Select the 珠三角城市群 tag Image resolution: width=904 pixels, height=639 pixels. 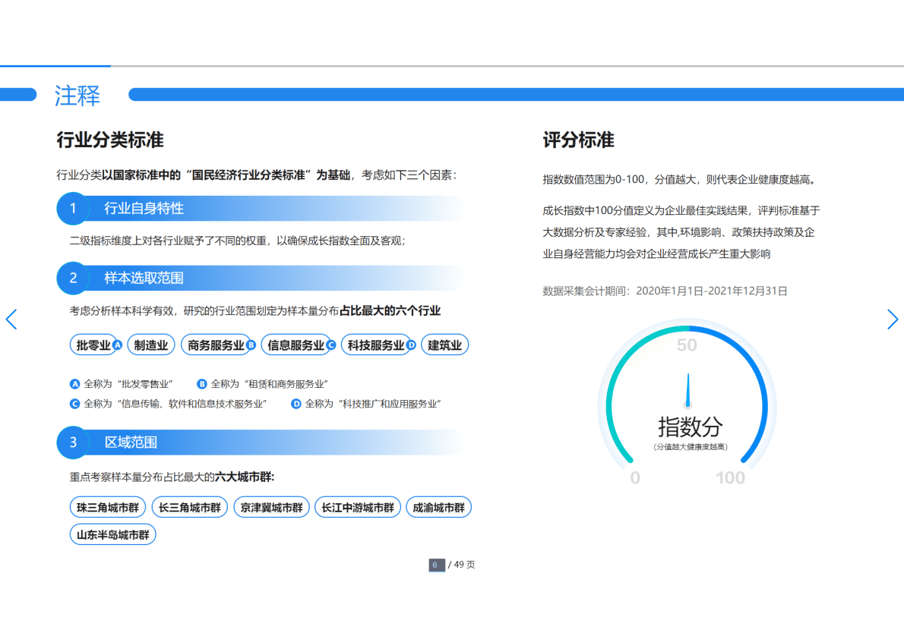(106, 507)
